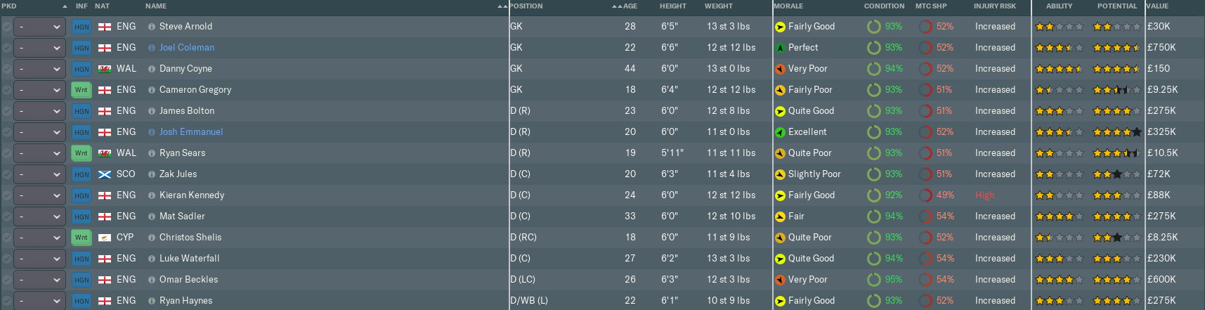Viewport: 1205px width, 310px height.
Task: Click Danny Coyne's Very Poor morale icon
Action: (x=780, y=69)
